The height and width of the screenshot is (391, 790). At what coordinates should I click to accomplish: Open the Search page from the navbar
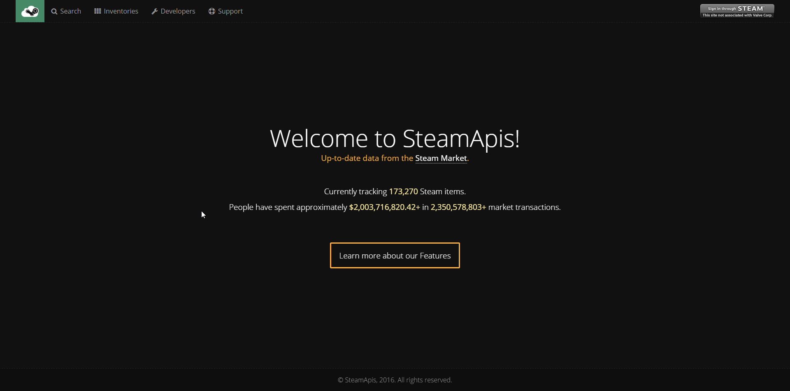70,11
